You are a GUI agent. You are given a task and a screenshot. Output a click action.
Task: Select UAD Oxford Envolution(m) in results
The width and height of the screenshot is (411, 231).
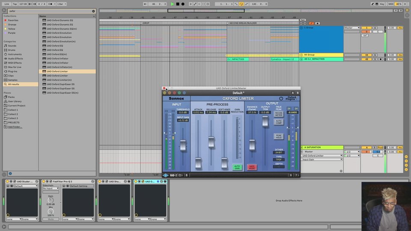click(61, 41)
